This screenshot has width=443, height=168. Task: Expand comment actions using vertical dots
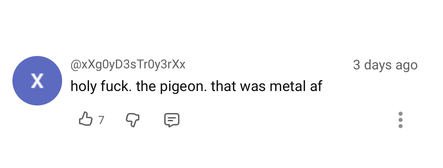coord(400,120)
